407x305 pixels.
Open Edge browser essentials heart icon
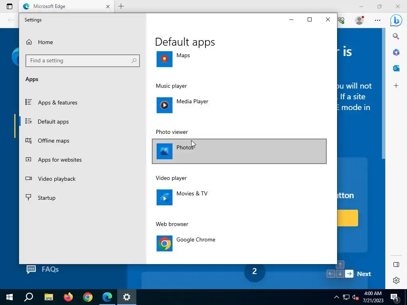pos(341,20)
